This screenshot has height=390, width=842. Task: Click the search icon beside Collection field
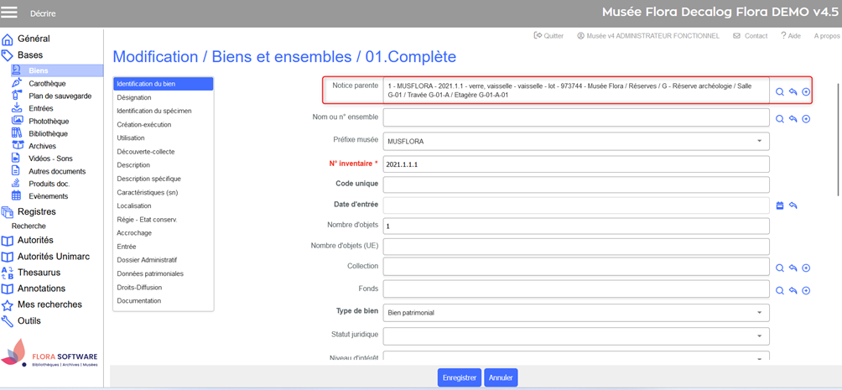779,268
